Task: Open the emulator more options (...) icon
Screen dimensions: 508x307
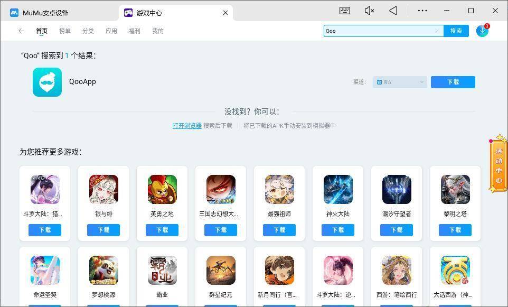Action: 422,11
